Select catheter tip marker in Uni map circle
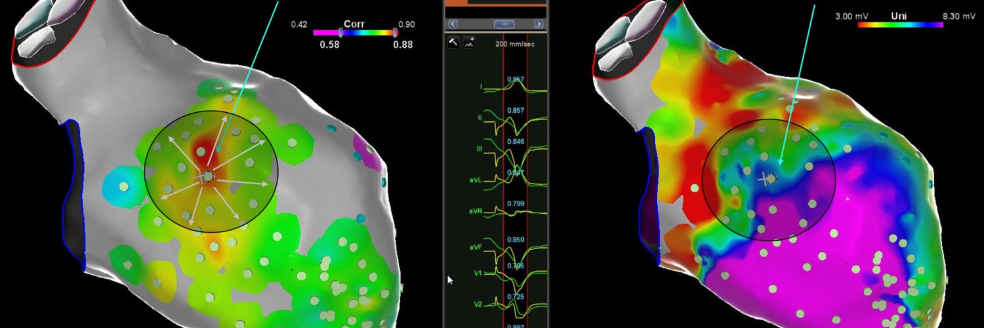 (x=771, y=178)
